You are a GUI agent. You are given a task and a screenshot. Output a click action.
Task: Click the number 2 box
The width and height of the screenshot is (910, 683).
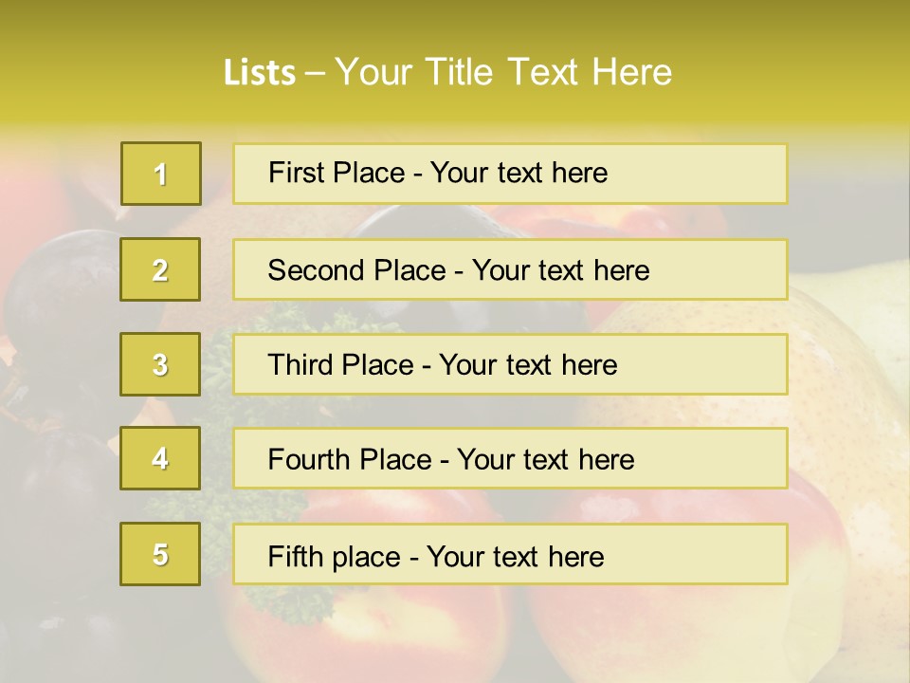(x=160, y=269)
